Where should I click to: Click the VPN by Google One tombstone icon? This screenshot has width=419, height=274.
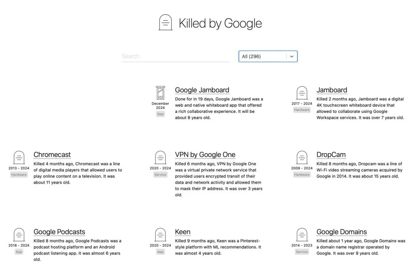160,158
